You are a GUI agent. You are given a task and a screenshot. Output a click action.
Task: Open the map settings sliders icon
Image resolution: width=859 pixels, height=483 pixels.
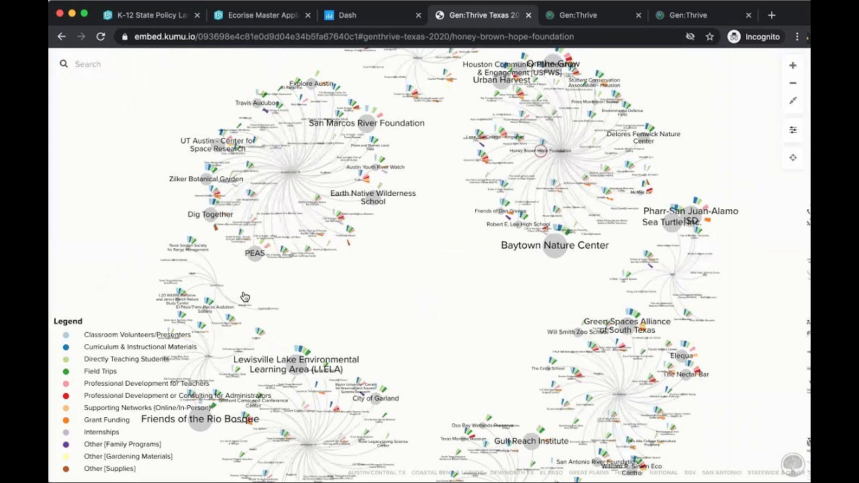(x=793, y=130)
